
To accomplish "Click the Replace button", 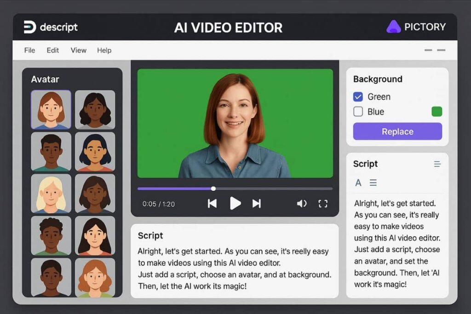I will [397, 131].
